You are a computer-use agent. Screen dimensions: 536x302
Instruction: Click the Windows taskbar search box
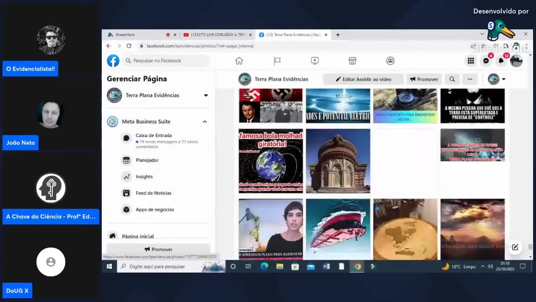(171, 266)
